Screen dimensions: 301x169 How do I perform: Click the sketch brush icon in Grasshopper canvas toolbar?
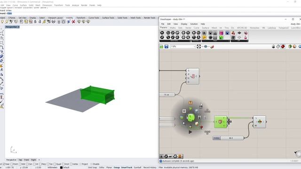(x=212, y=46)
